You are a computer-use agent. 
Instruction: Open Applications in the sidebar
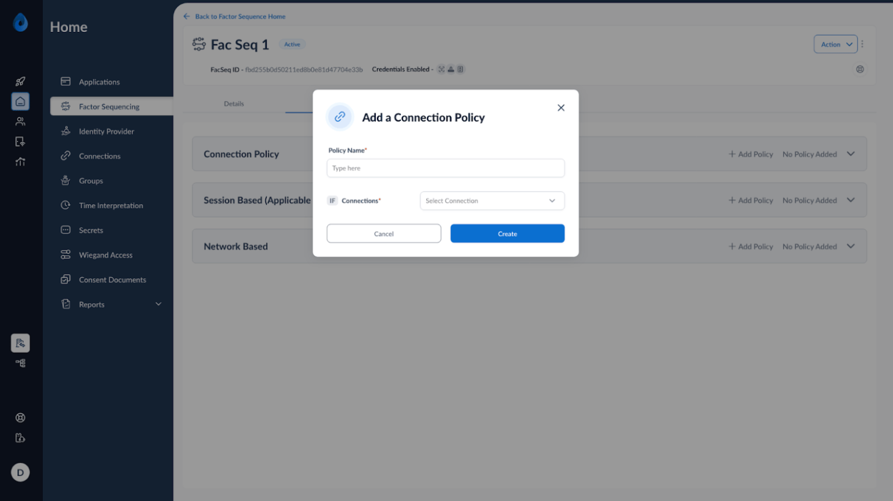pos(111,82)
